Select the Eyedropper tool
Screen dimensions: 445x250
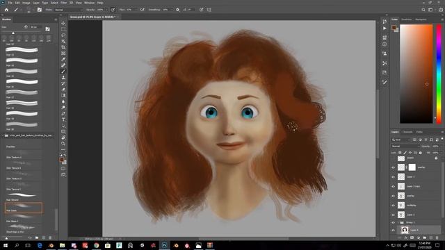63,59
